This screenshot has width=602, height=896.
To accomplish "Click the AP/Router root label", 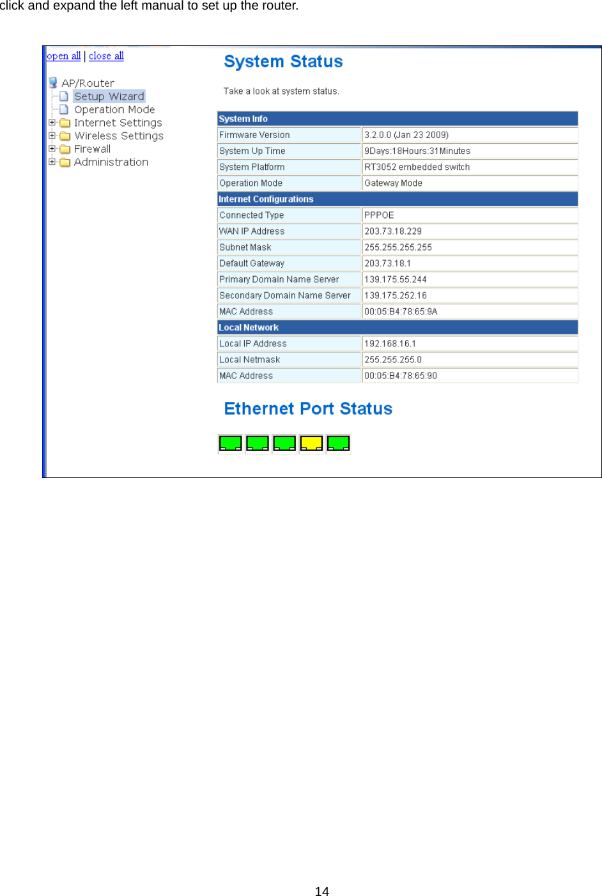I will click(88, 83).
